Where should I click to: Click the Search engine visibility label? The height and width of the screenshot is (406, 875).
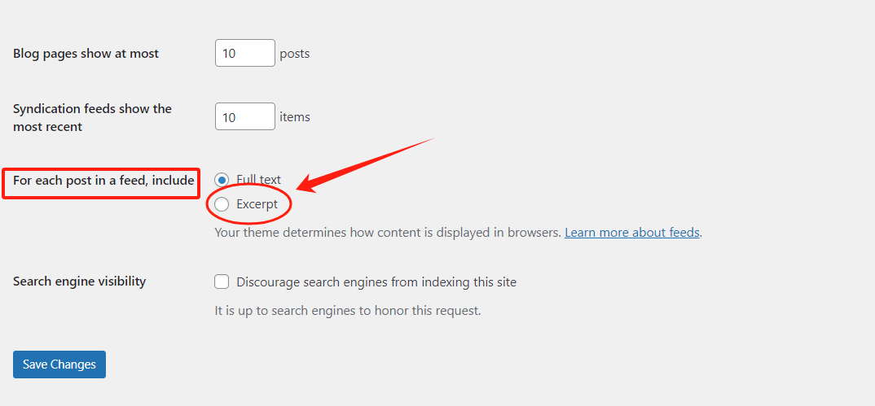(x=79, y=282)
